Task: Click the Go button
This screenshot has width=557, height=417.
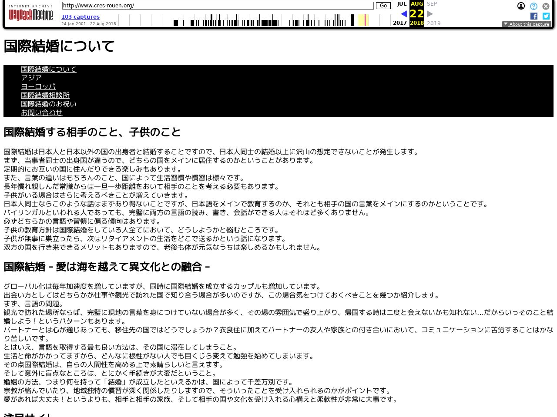Action: point(383,6)
